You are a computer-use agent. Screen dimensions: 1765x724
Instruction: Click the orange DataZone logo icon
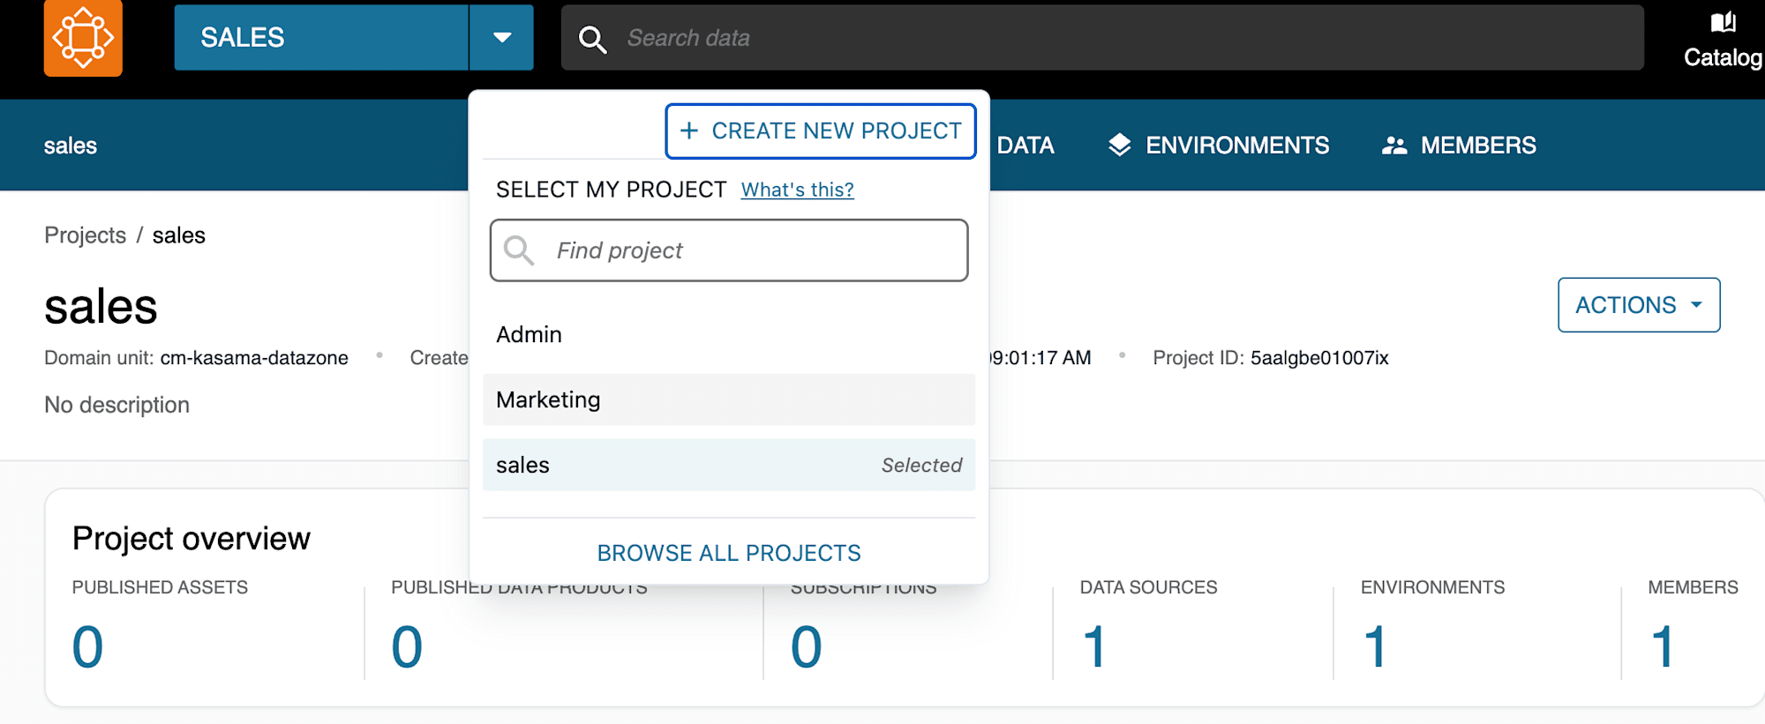tap(83, 38)
